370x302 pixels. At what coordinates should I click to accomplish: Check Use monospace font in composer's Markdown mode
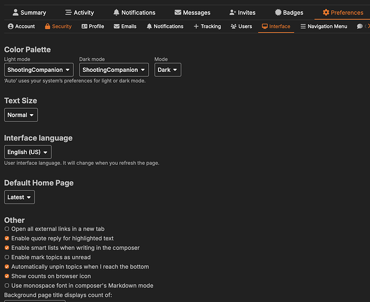[7, 286]
